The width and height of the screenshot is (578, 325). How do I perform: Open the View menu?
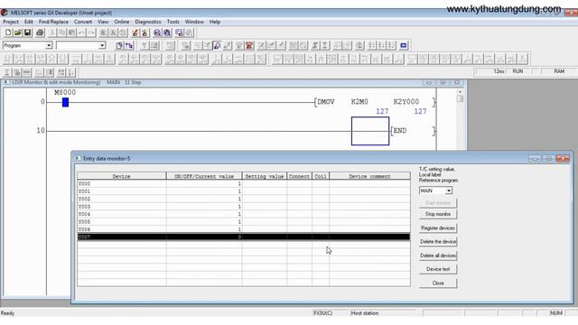click(103, 22)
